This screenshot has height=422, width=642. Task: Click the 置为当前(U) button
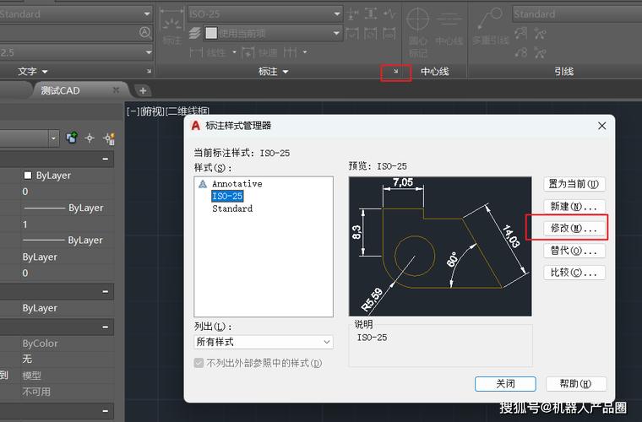[x=574, y=184]
